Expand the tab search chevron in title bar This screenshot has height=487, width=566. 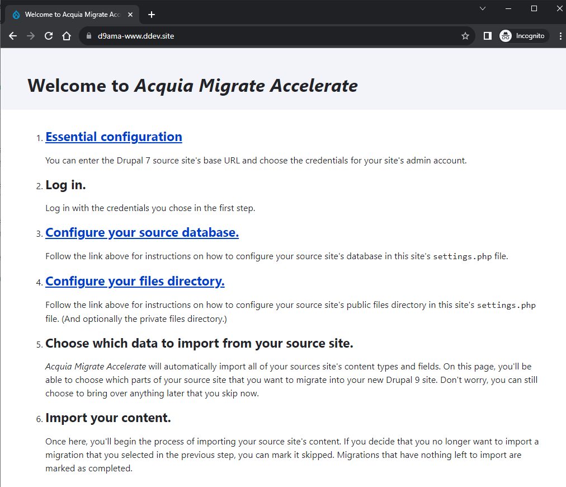pos(483,8)
